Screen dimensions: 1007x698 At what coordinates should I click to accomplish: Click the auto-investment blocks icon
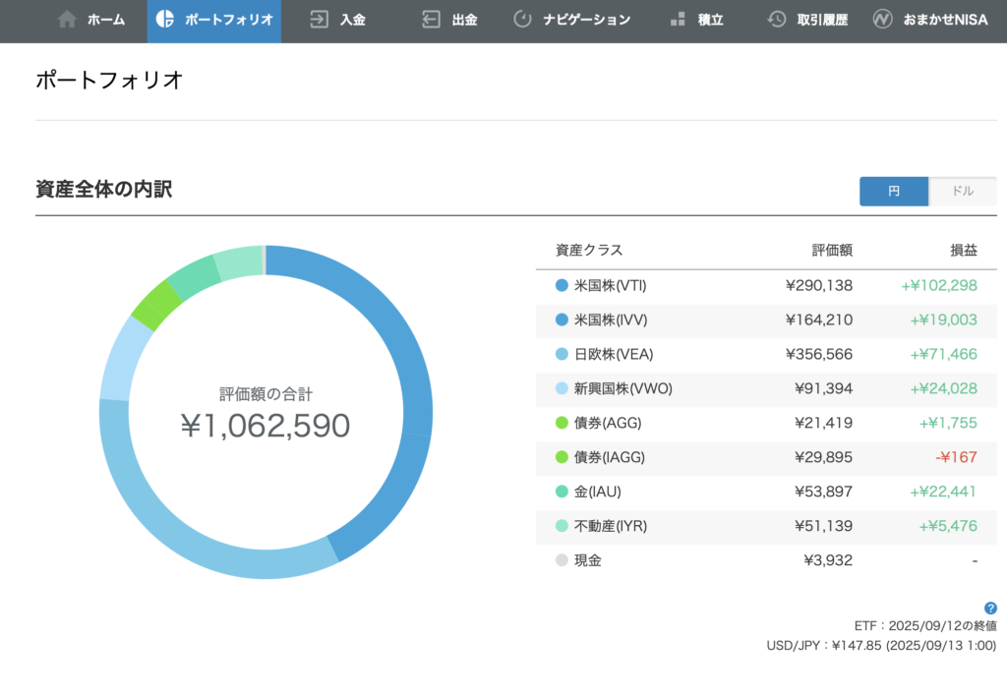[x=677, y=20]
